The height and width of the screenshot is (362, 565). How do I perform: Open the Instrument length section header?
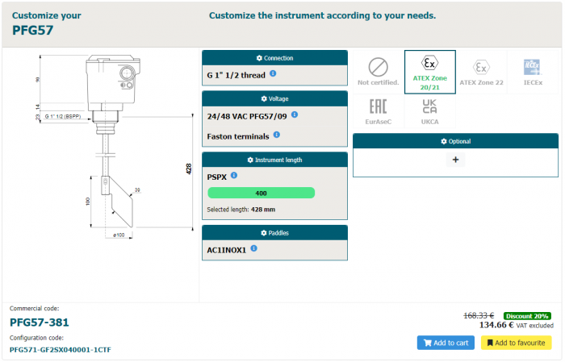274,160
